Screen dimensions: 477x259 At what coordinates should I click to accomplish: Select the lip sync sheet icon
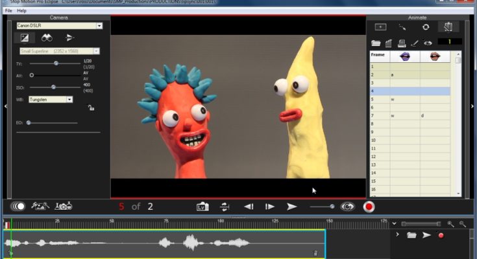pos(448,27)
